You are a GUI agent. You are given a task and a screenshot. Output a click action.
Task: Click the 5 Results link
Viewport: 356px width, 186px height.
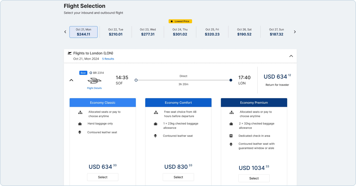coord(108,59)
